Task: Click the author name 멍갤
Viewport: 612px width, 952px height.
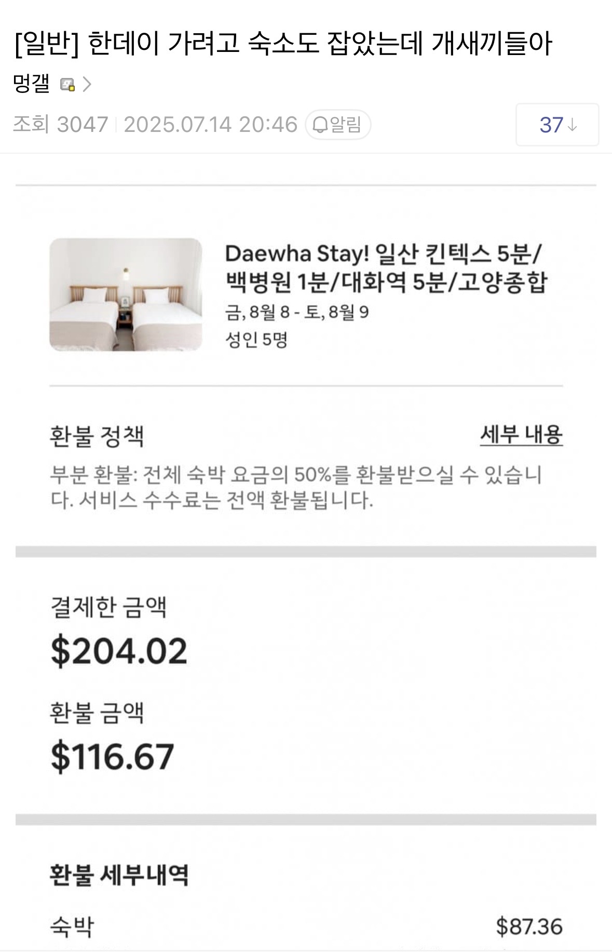Action: coord(31,84)
